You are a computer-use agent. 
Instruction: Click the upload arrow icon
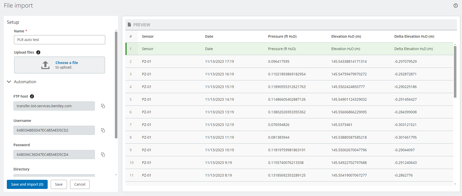click(45, 65)
